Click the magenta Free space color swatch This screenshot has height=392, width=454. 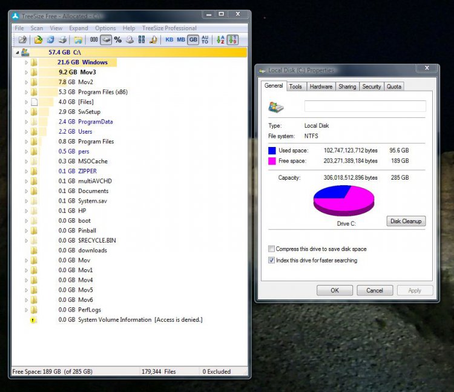pos(272,161)
